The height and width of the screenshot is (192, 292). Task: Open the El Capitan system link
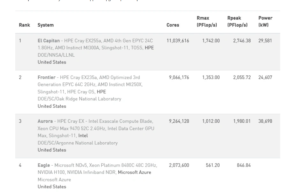click(49, 41)
